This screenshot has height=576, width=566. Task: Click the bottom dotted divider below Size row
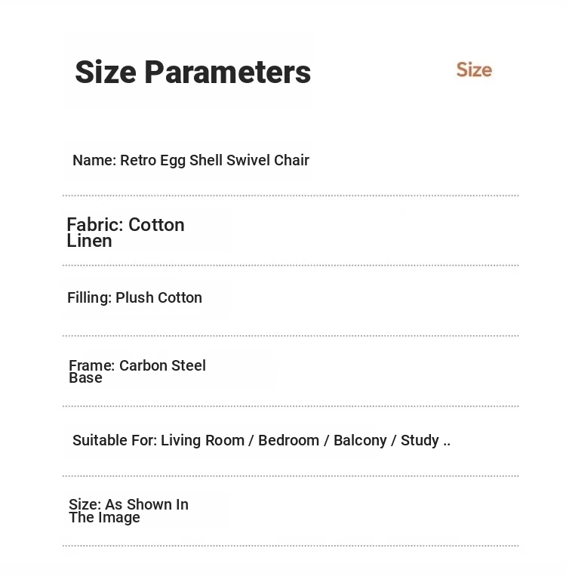(291, 546)
